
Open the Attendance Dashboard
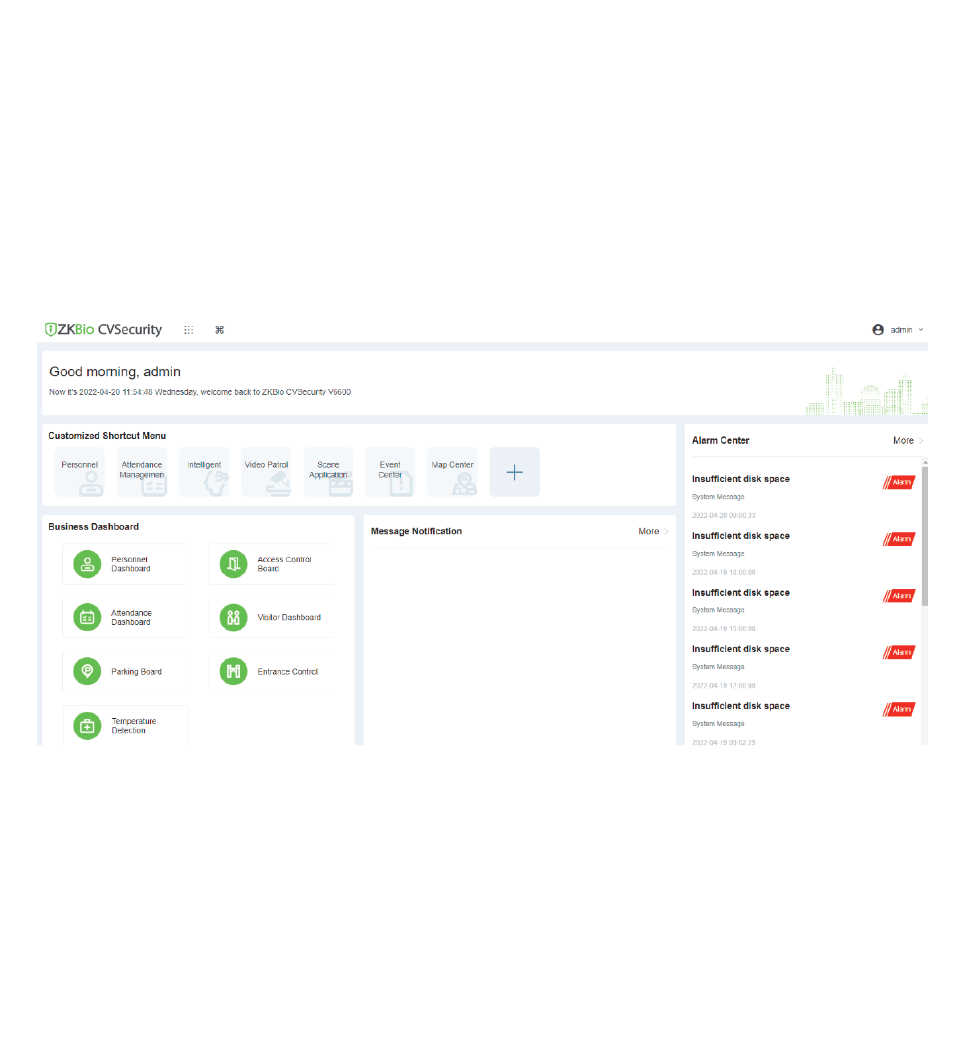pyautogui.click(x=126, y=618)
